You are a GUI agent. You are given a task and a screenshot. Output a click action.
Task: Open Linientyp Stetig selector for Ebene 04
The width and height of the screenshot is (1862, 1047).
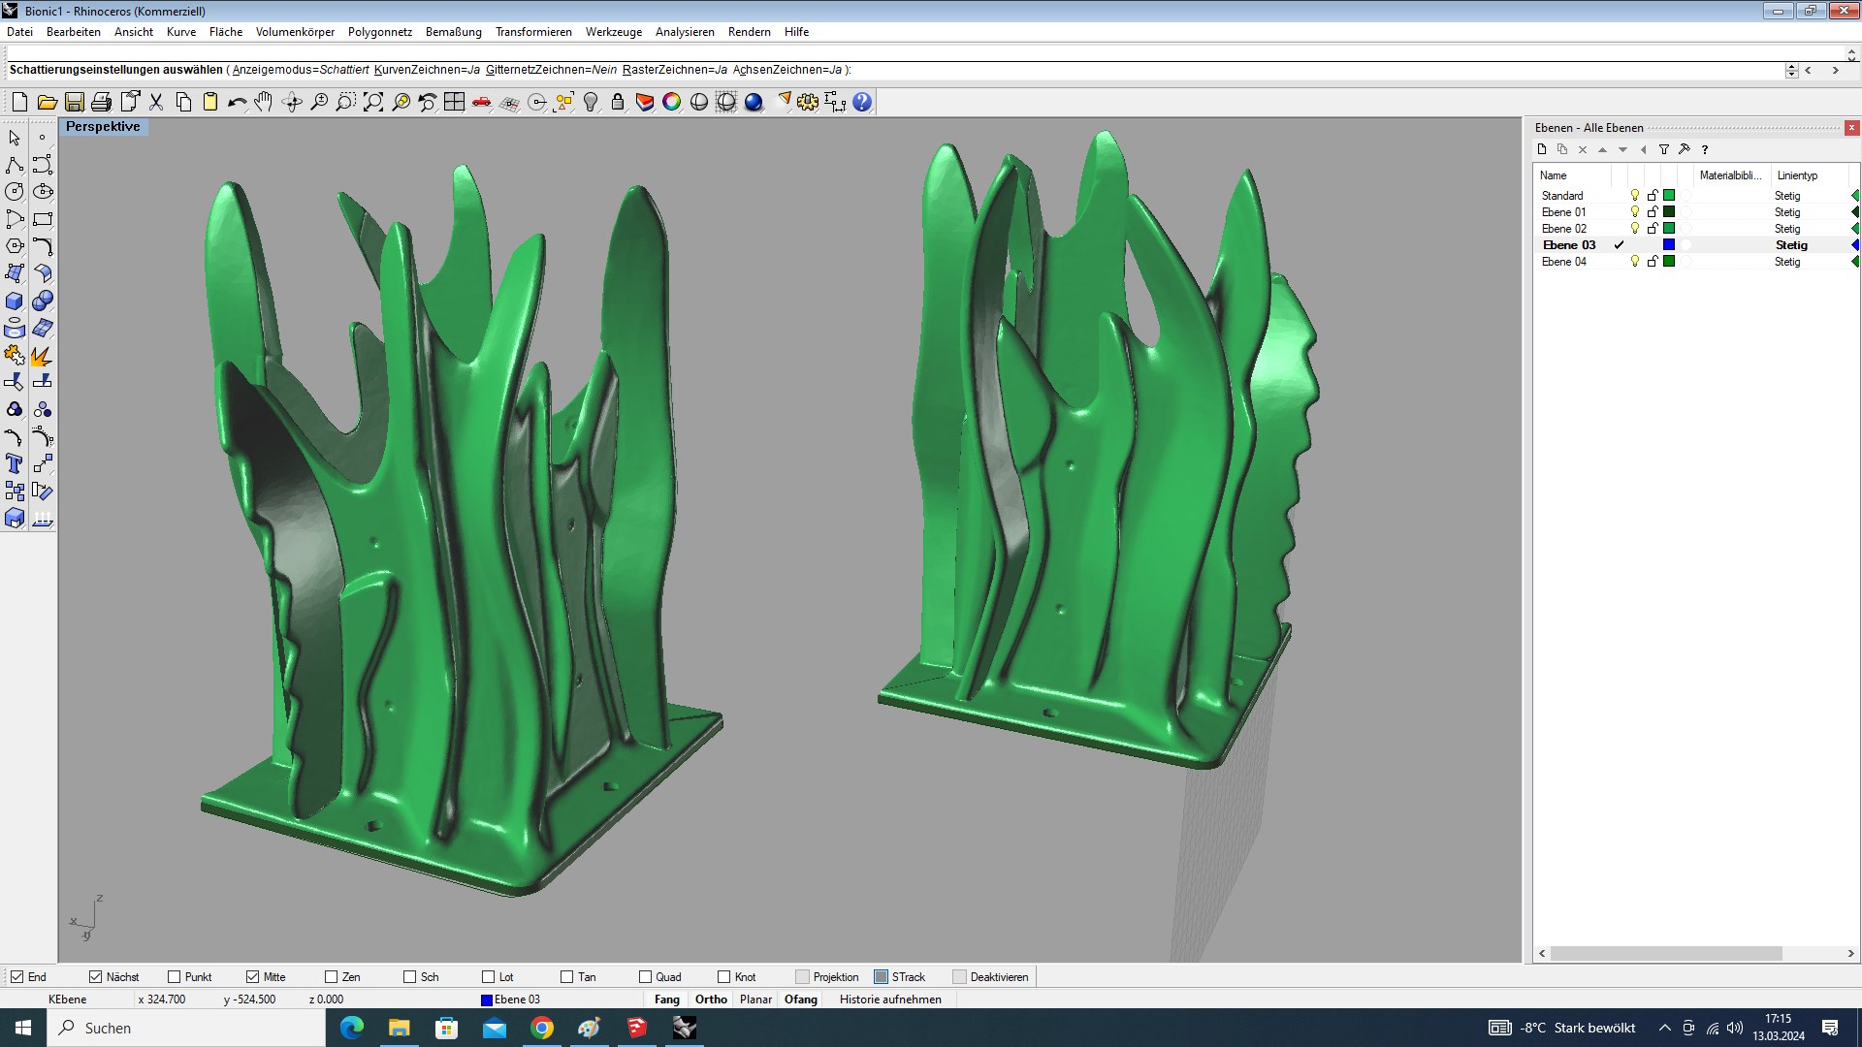tap(1787, 262)
